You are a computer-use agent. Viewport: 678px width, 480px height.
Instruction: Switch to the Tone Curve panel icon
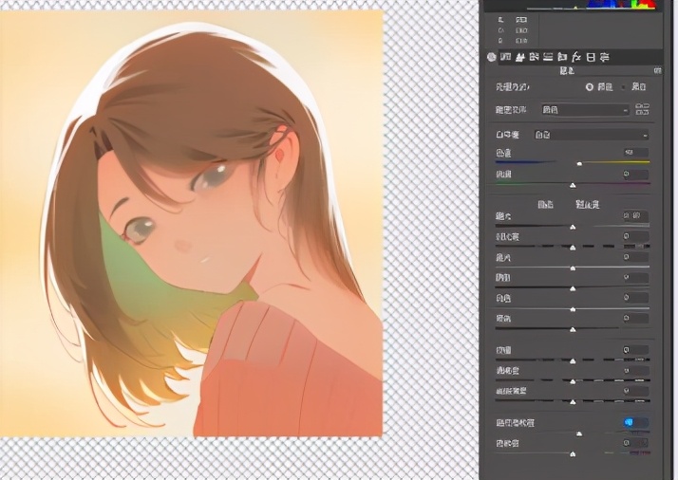[506, 57]
